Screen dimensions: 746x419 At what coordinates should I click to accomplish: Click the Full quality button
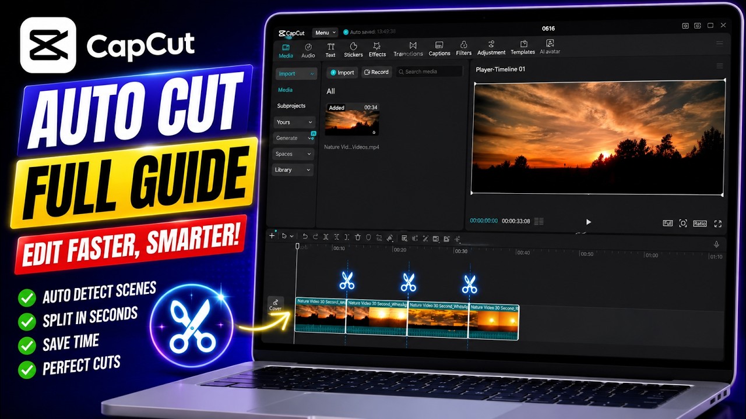[668, 223]
